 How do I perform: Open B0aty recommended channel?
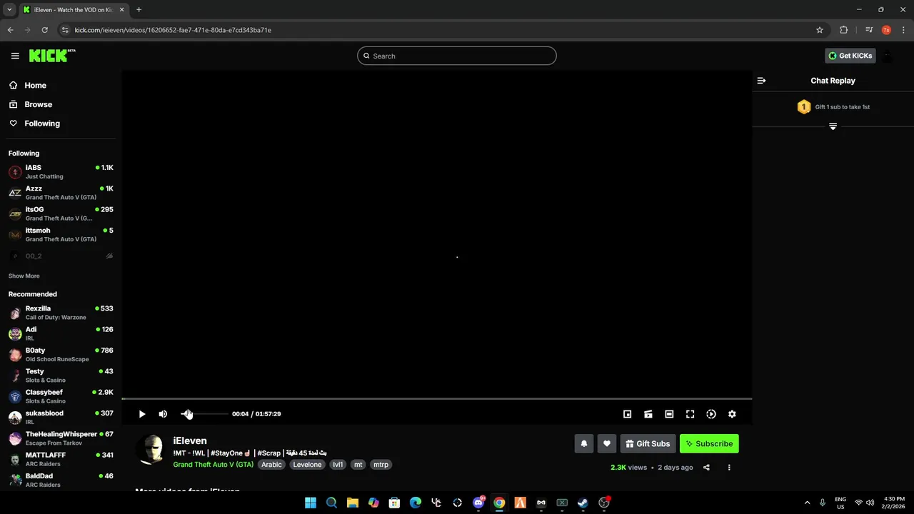click(61, 355)
